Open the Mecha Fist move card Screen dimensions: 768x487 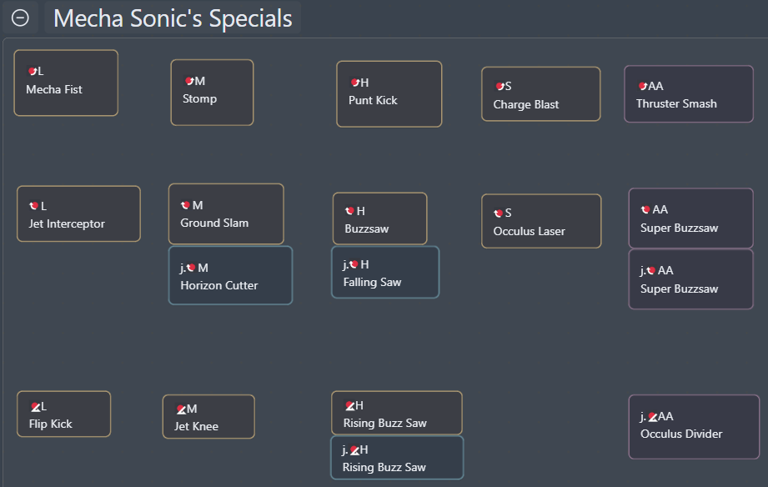click(66, 83)
